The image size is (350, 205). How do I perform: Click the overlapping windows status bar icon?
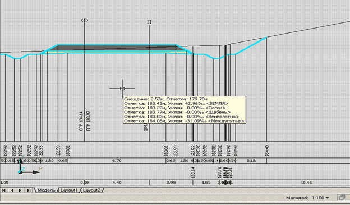pyautogui.click(x=342, y=197)
